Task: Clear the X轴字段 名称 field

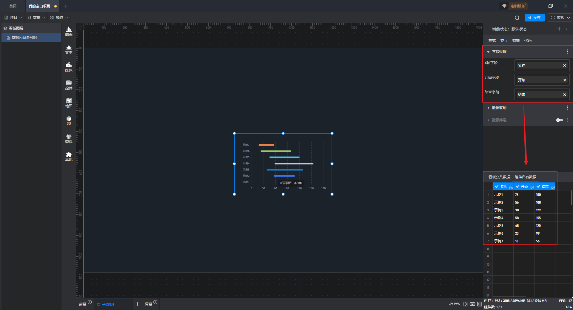Action: 564,66
